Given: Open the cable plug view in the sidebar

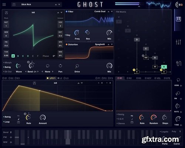Looking at the screenshot, I should [x=178, y=63].
